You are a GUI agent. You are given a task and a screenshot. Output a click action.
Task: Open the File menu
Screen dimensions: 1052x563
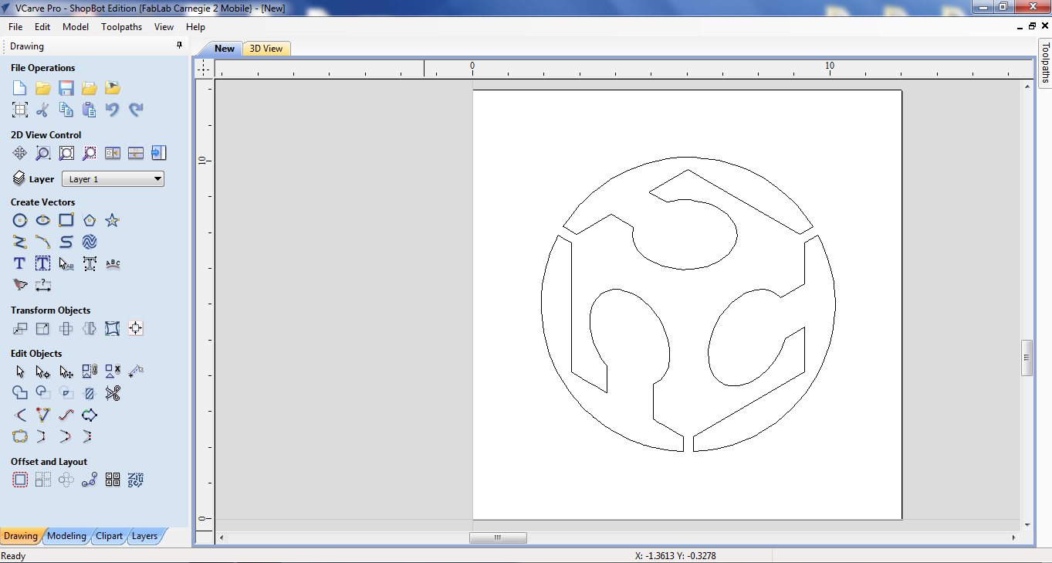15,26
